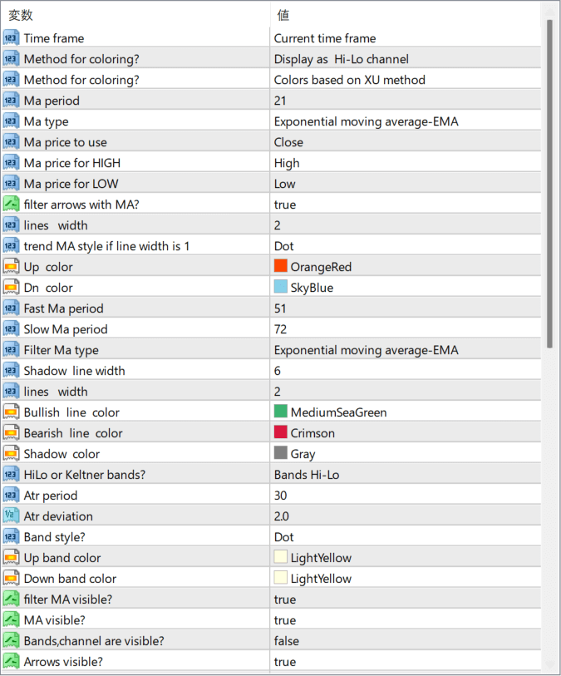Click the boolean icon for filter arrows with MA?

tap(11, 205)
